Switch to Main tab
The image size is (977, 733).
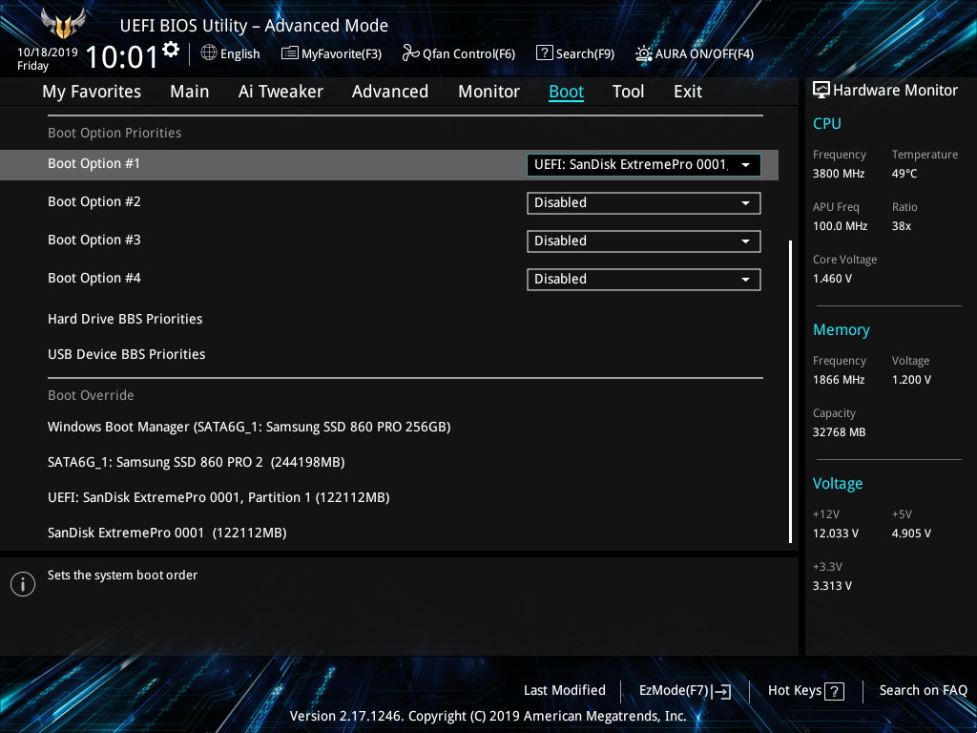(x=190, y=92)
